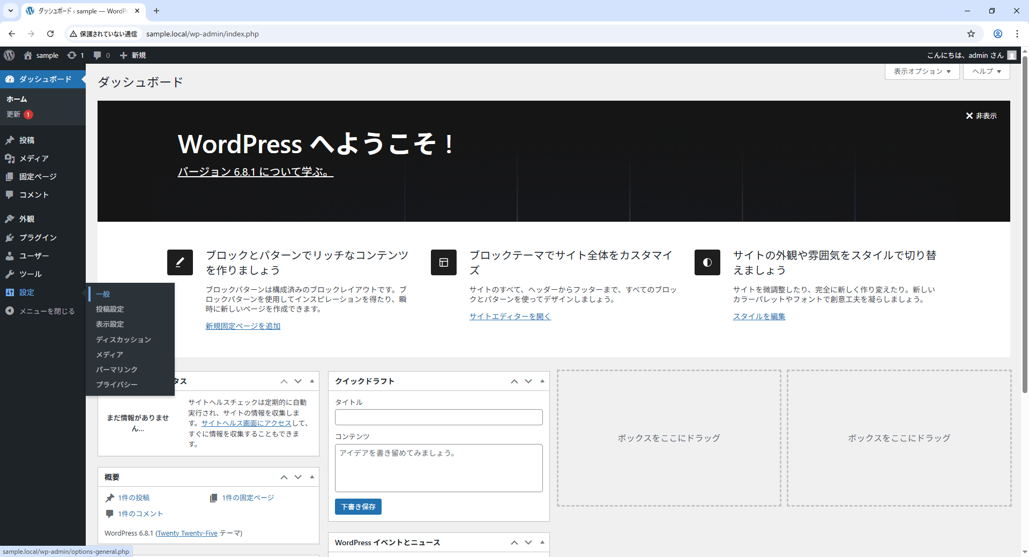Focus the コンテンツ textarea

[x=439, y=468]
